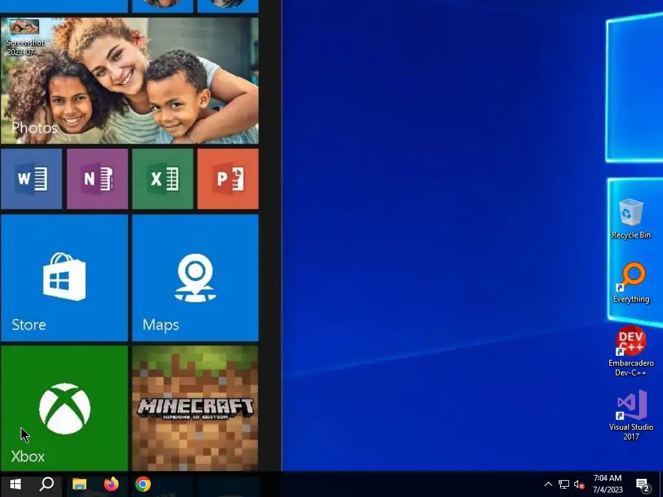663x497 pixels.
Task: Launch Google Chrome from the taskbar
Action: point(143,484)
